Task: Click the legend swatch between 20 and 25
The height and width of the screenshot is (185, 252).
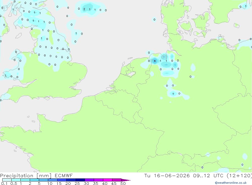Action: tap(71, 180)
